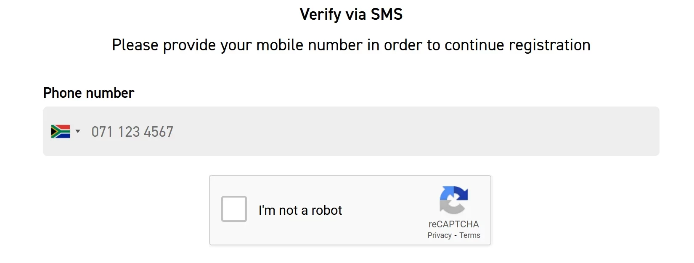The image size is (694, 263).
Task: Select the word "robot" in the captcha
Action: (x=327, y=210)
